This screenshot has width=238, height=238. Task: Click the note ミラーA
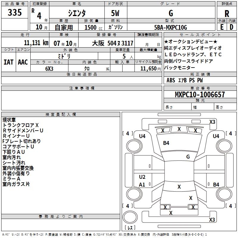[11, 179]
